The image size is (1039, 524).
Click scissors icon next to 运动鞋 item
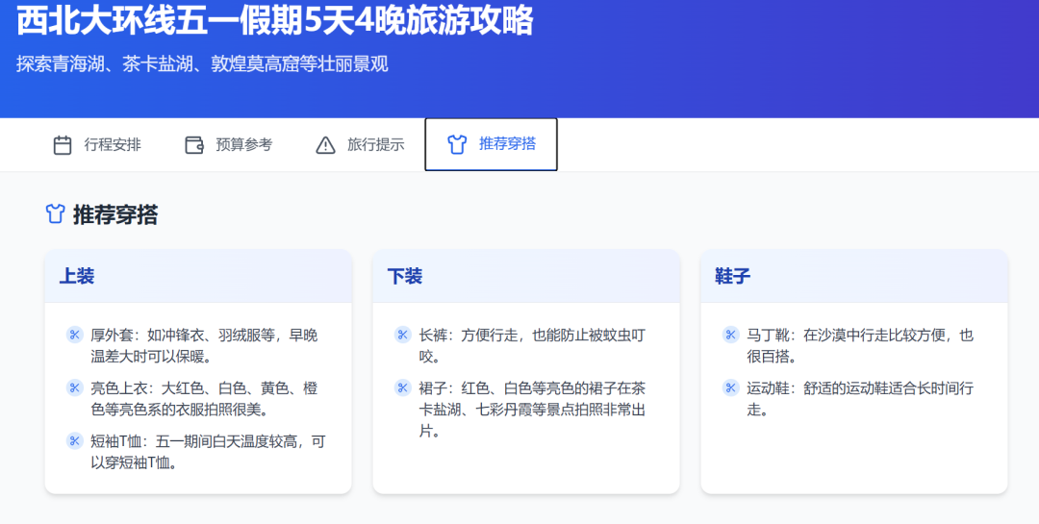pyautogui.click(x=730, y=387)
